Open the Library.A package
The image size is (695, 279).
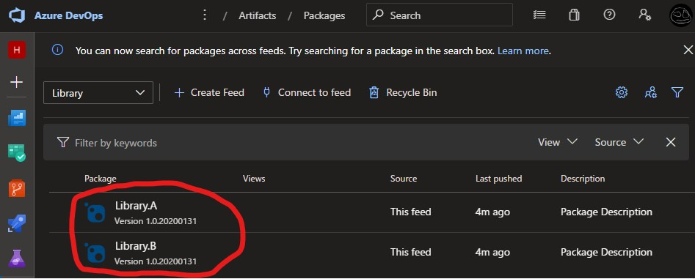click(136, 206)
